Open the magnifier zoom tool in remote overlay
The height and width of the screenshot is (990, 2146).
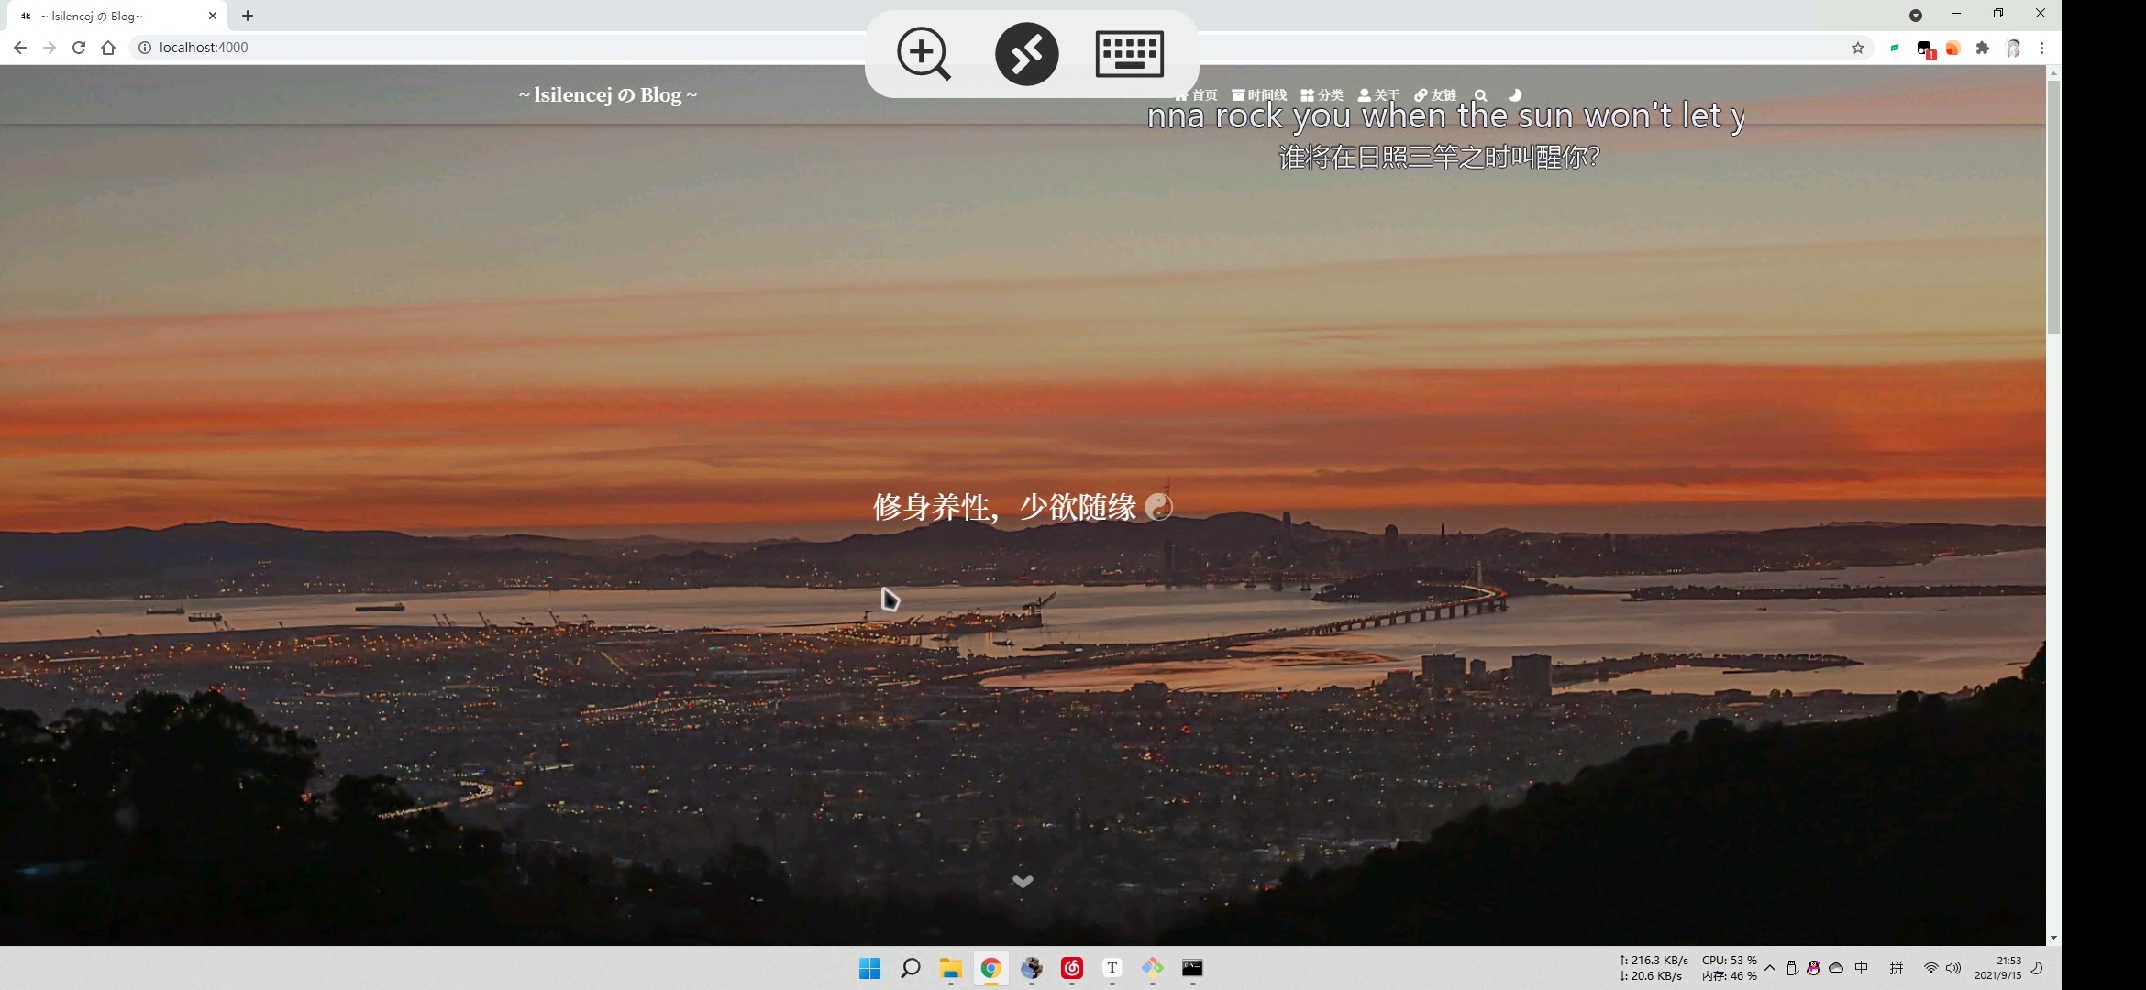(924, 54)
